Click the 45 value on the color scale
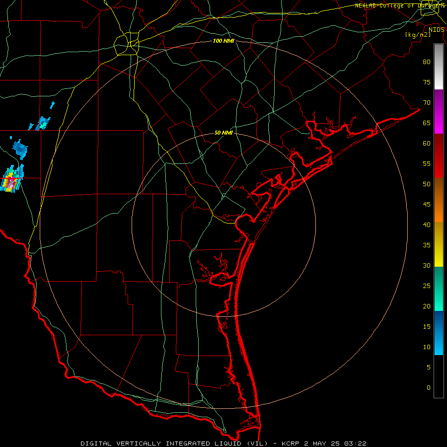The width and height of the screenshot is (447, 447). click(x=427, y=205)
